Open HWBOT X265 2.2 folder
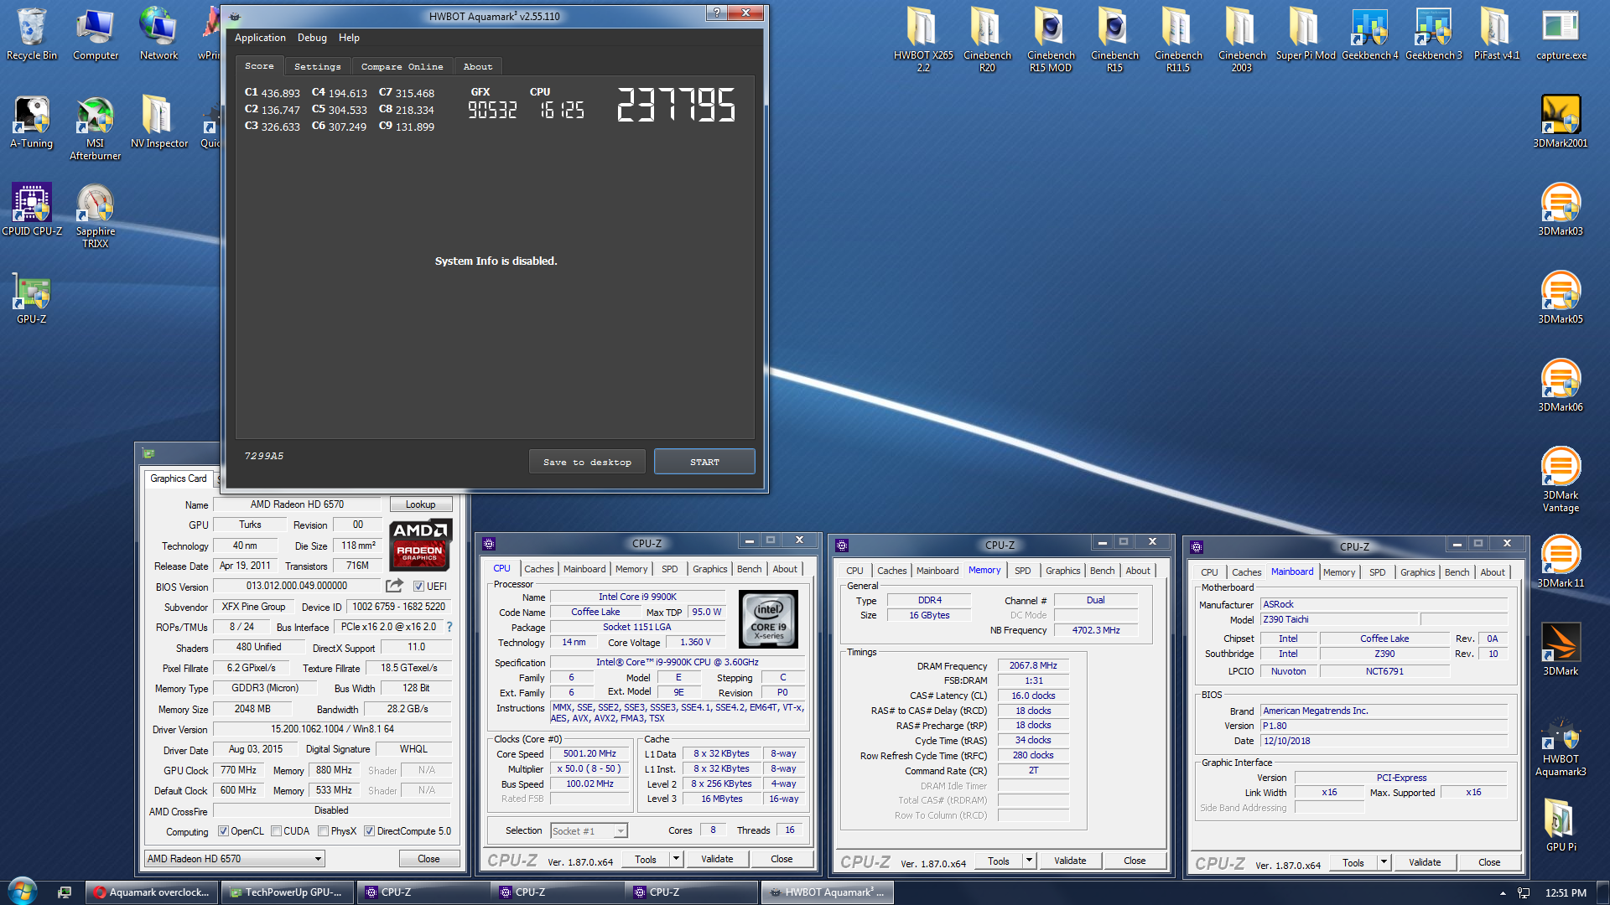 tap(923, 39)
